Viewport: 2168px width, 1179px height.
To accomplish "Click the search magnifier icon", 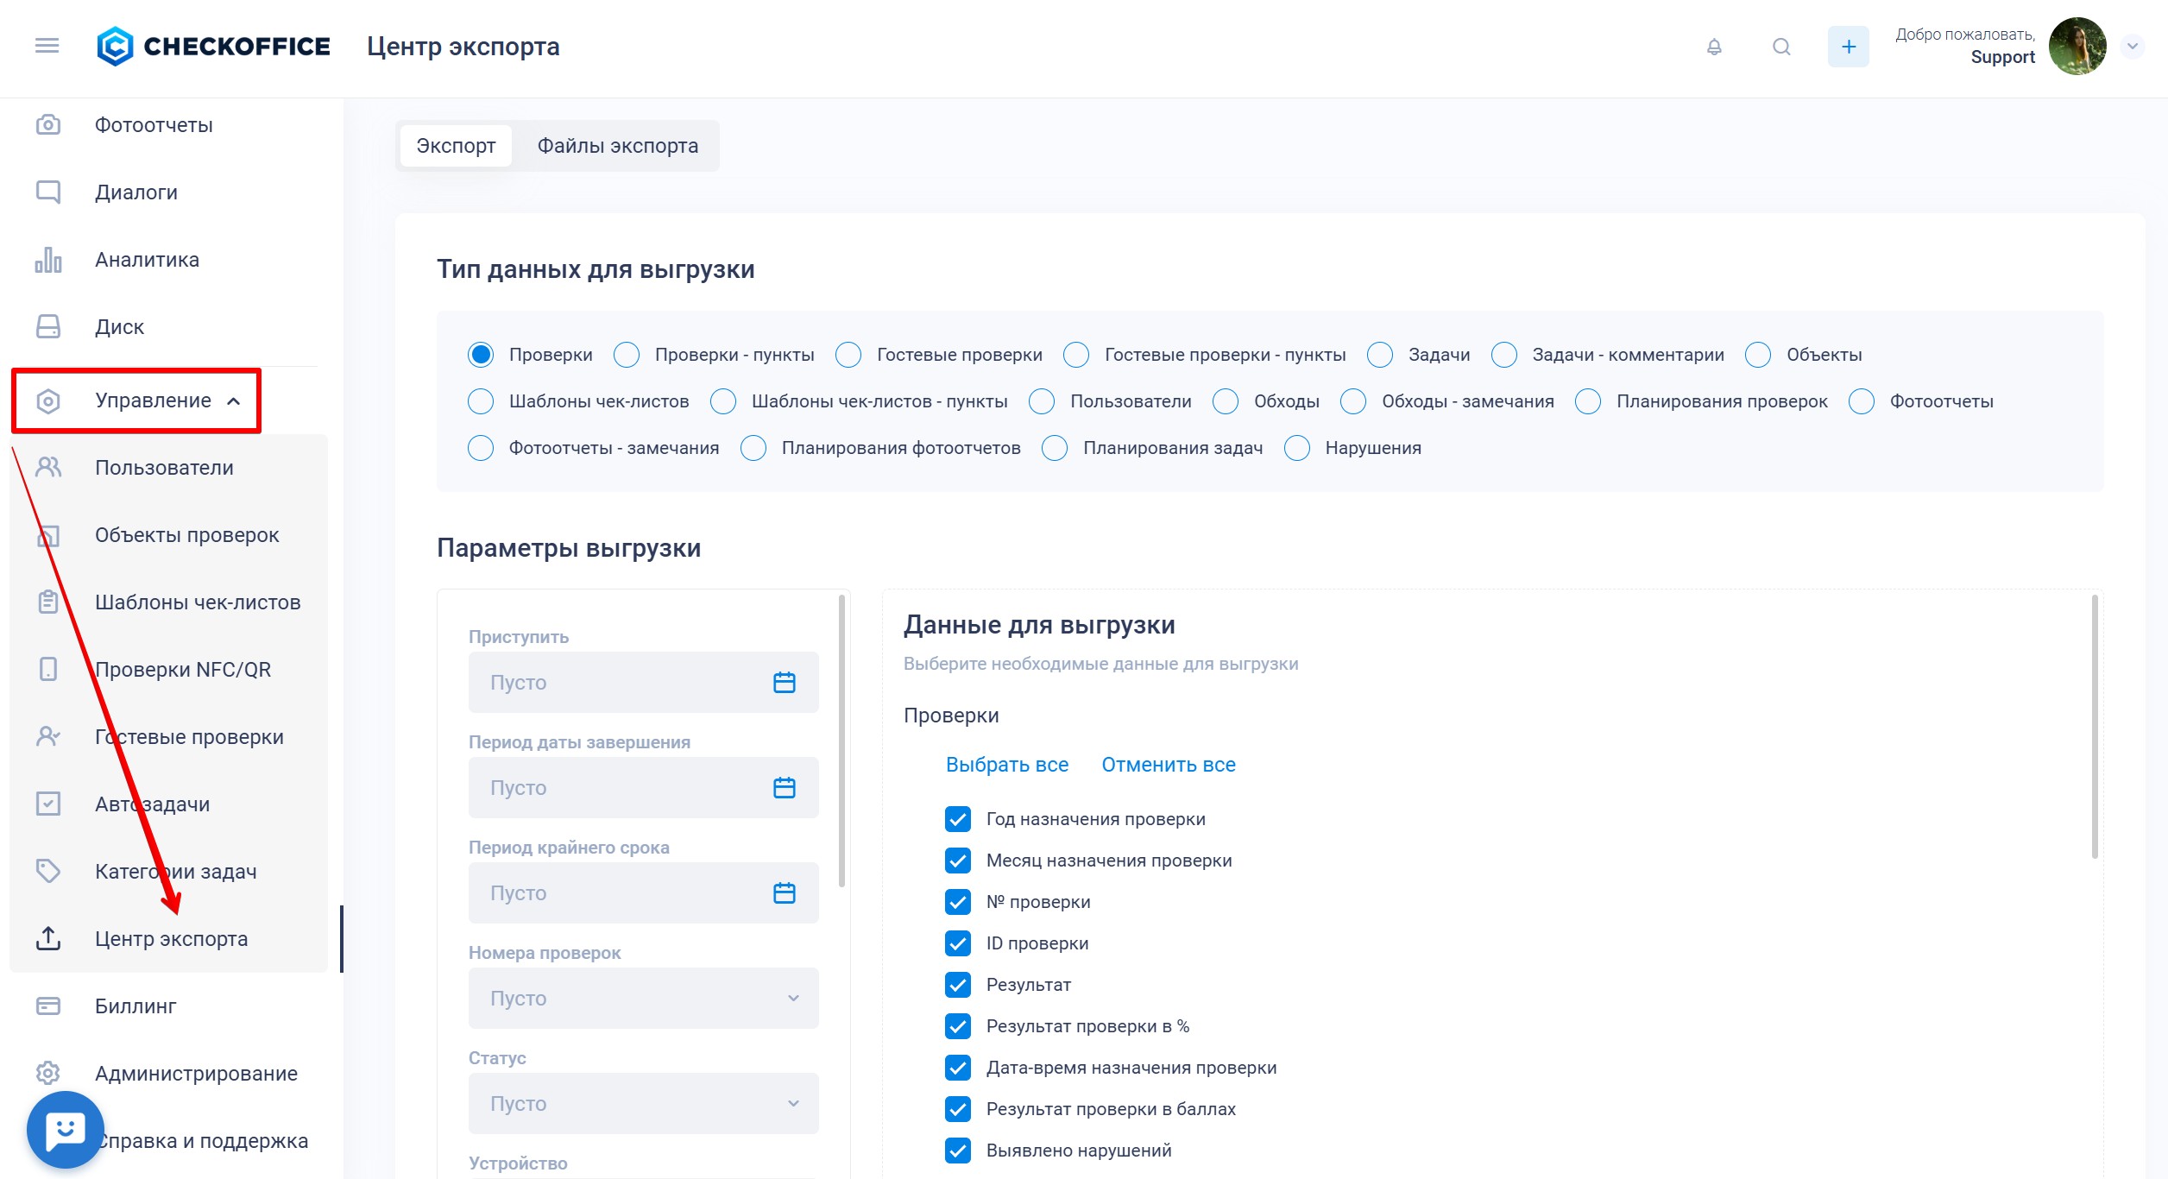I will tap(1781, 47).
